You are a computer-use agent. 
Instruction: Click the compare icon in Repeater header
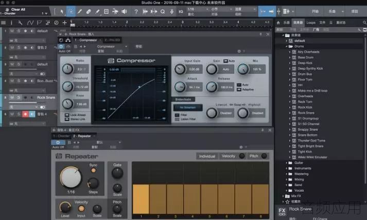pos(69,143)
